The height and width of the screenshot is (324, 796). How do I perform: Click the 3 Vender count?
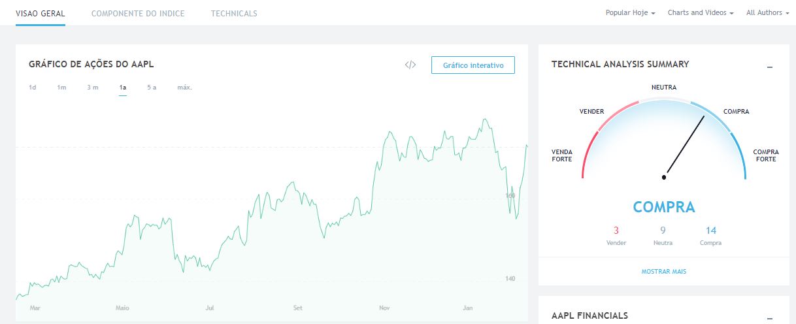[x=616, y=230]
